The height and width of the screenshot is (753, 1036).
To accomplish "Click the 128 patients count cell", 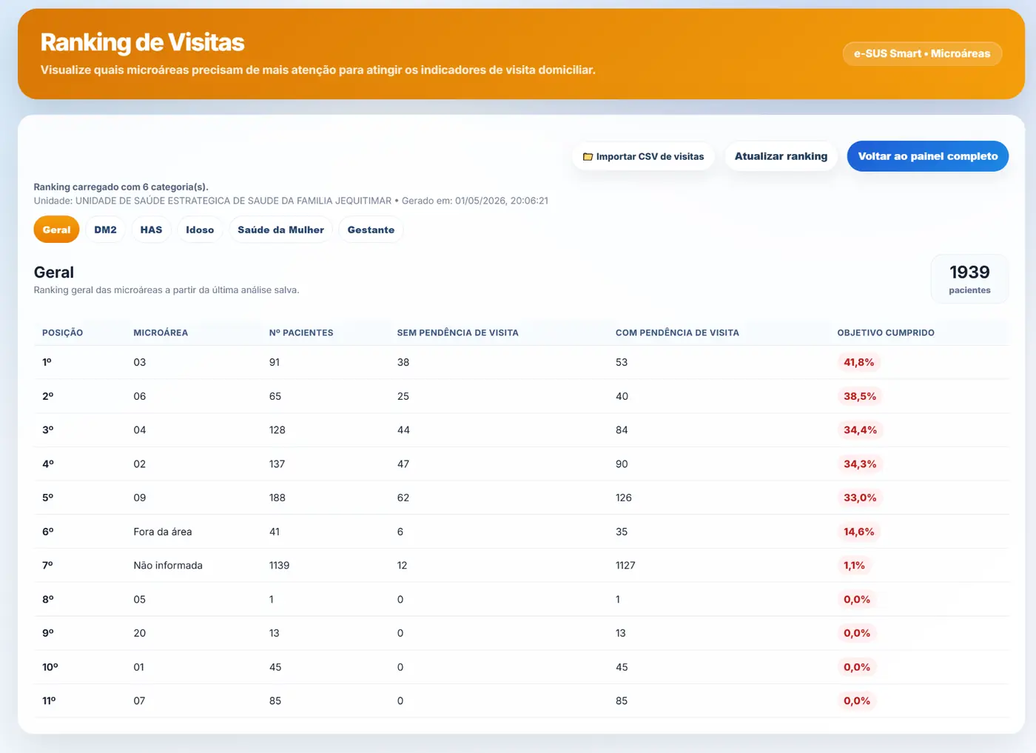I will pos(277,430).
